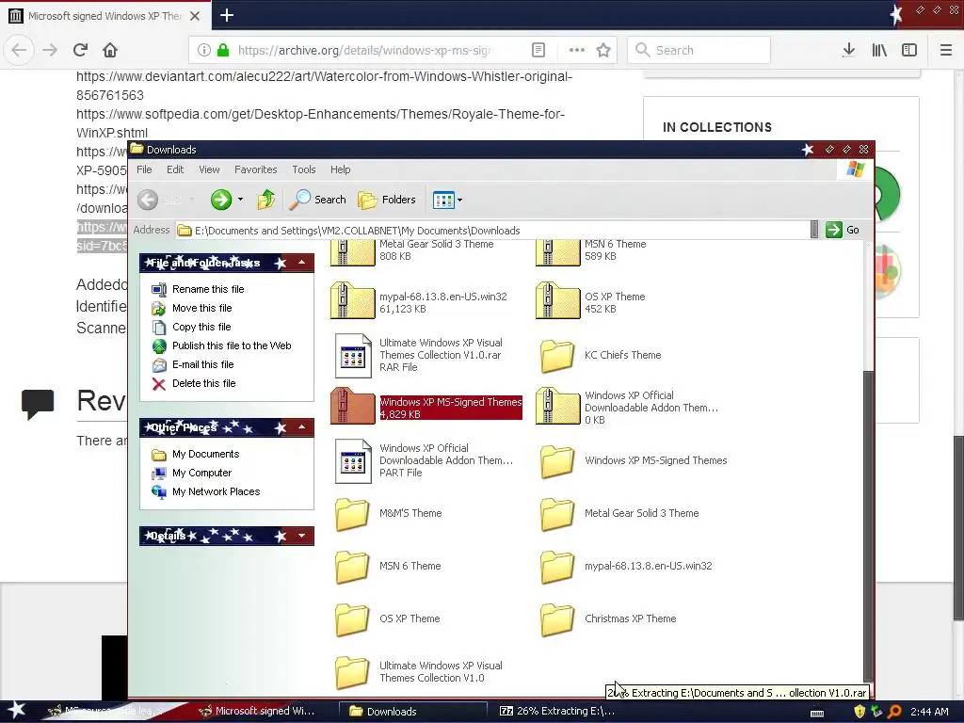Open page actions three-dot menu
This screenshot has width=964, height=723.
(577, 50)
